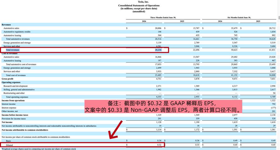Click the total revenues value 41,831
The image size is (280, 150).
(272, 50)
